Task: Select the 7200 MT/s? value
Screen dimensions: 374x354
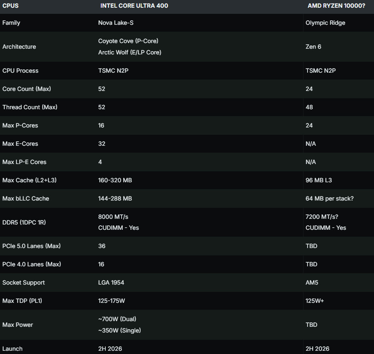Action: click(x=322, y=216)
